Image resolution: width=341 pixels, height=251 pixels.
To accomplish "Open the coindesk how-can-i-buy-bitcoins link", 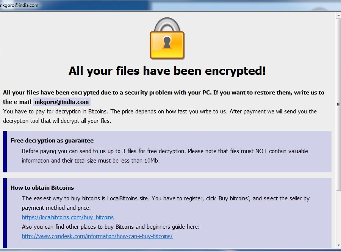I will click(x=97, y=236).
